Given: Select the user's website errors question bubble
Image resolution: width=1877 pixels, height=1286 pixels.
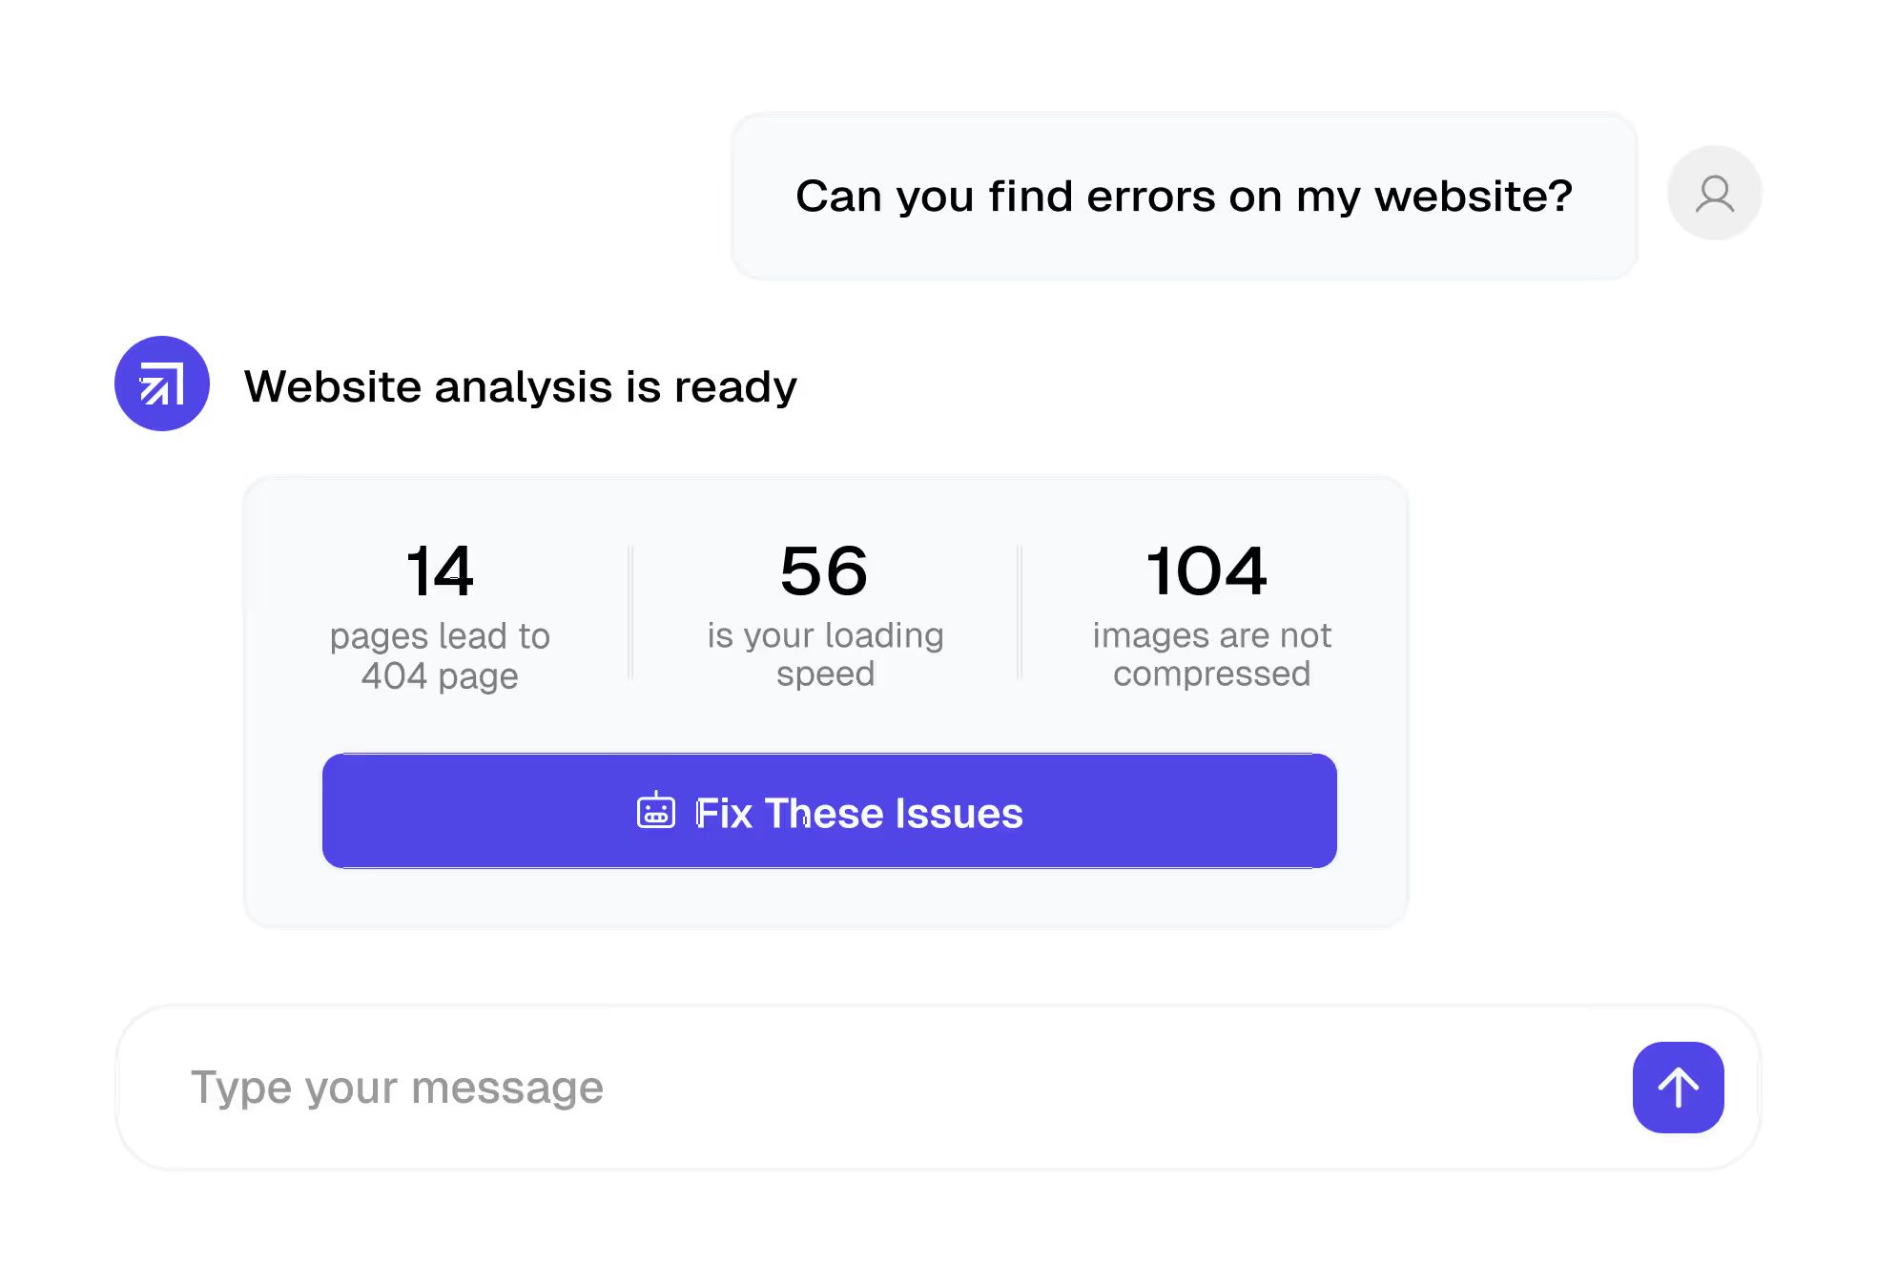Looking at the screenshot, I should pos(1184,197).
